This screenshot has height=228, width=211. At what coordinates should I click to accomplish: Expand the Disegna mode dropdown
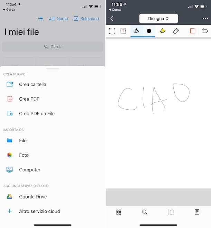pos(158,18)
